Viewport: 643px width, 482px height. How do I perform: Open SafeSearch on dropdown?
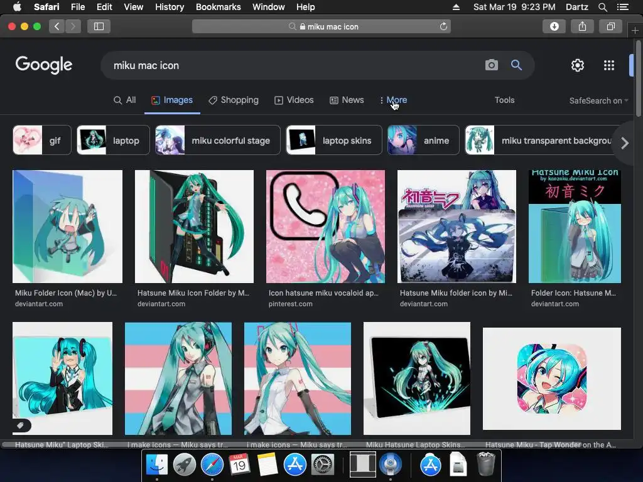(598, 101)
